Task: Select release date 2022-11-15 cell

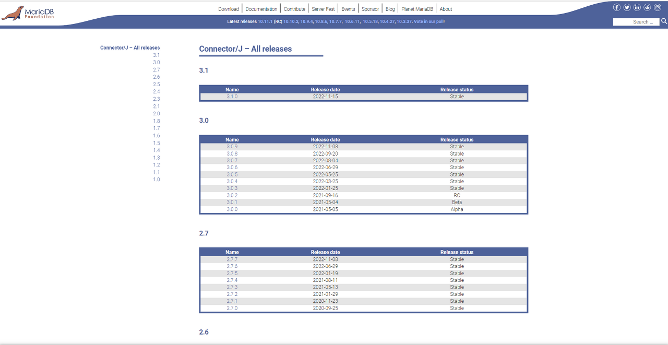Action: pos(325,97)
